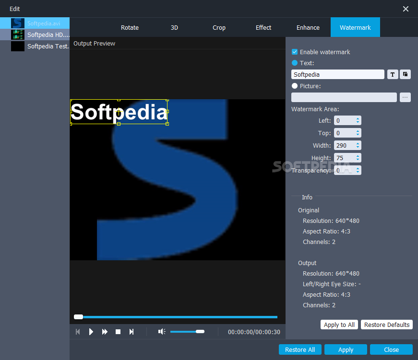Open the text font settings (T) button
This screenshot has height=360, width=418.
[393, 75]
